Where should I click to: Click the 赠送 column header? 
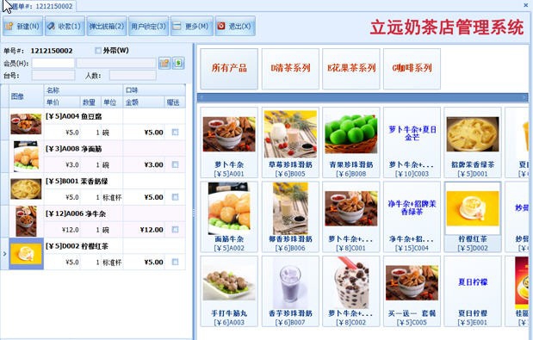point(175,102)
